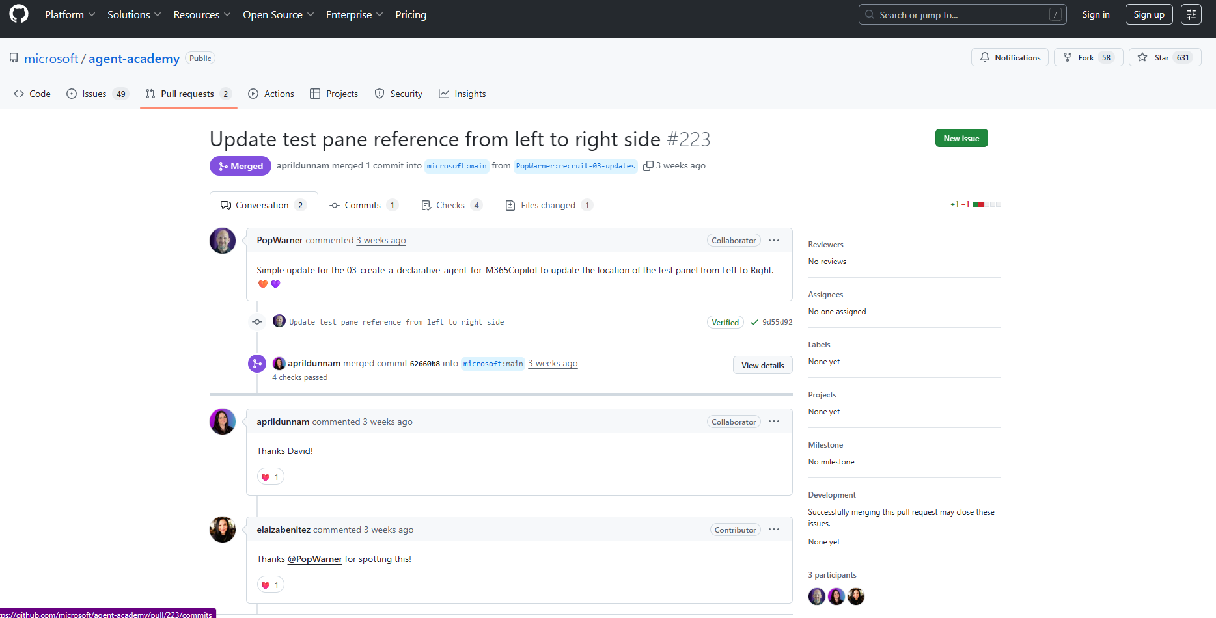Viewport: 1216px width, 618px height.
Task: Switch to the Issues tab
Action: click(98, 94)
